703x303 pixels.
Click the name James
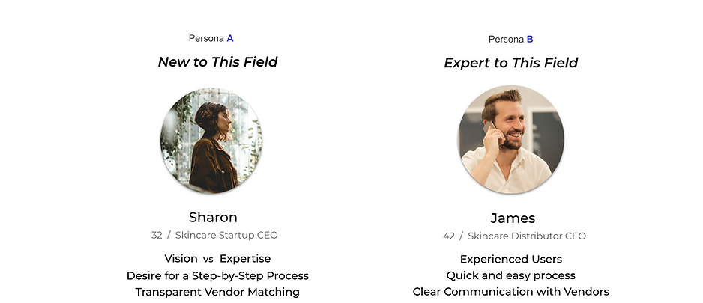[513, 218]
